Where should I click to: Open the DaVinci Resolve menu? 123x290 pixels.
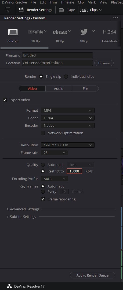click(x=15, y=2)
